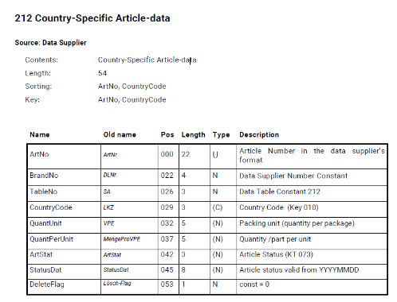
Task: Click the 'Description' column header
Action: [259, 134]
